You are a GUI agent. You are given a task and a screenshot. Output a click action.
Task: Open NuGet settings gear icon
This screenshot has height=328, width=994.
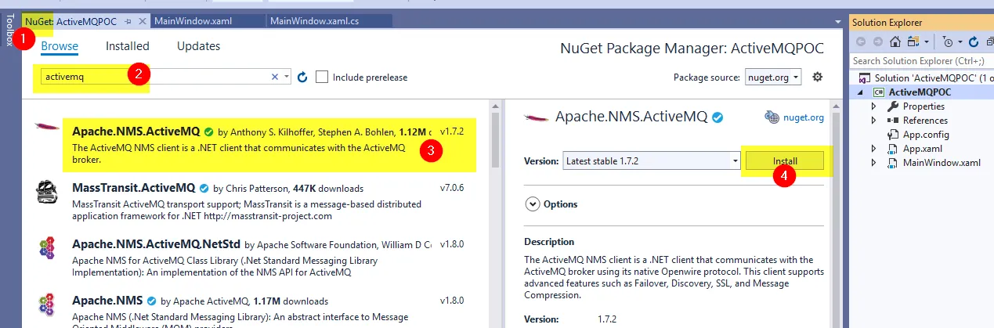point(818,77)
